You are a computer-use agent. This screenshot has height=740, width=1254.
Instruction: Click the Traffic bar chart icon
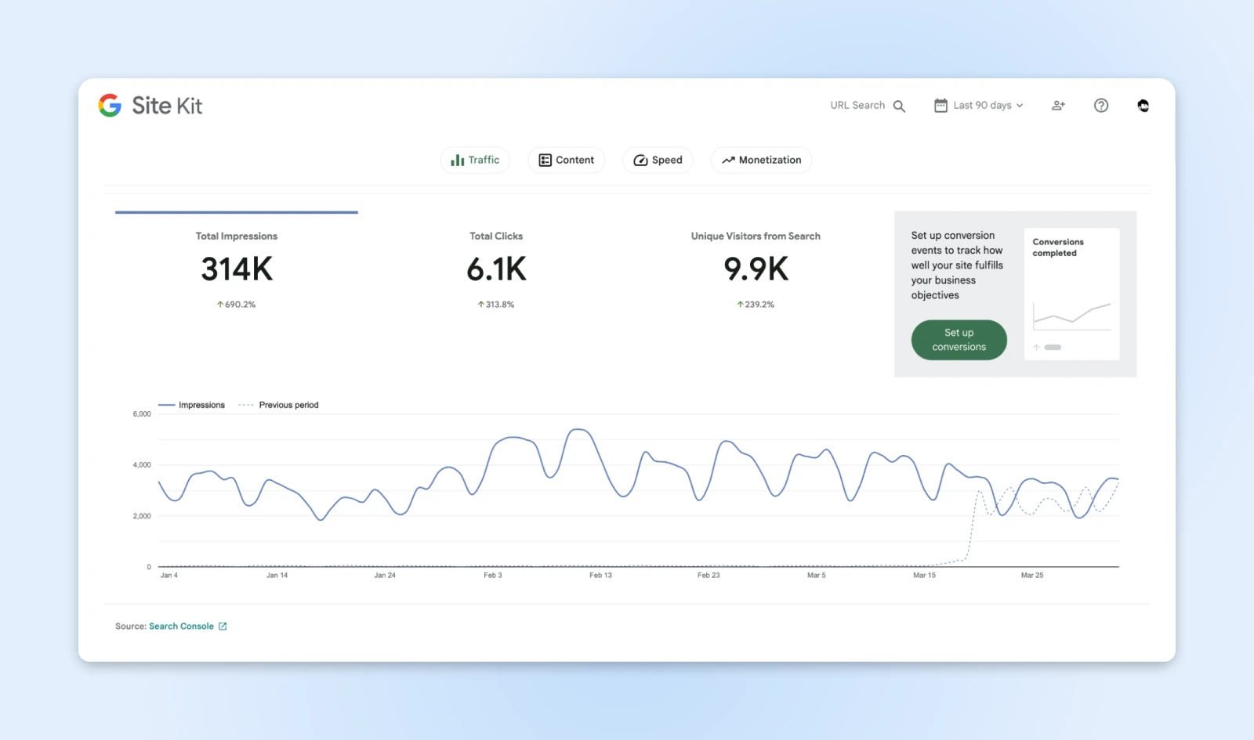pos(458,161)
